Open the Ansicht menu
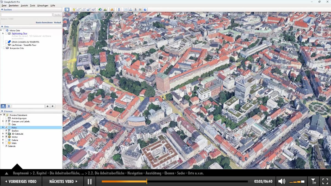The height and width of the screenshot is (186, 331). coord(24,5)
